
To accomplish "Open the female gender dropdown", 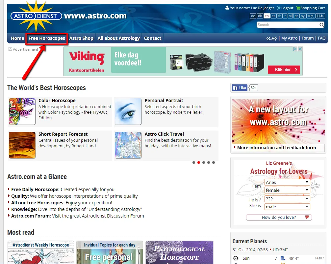I will (x=287, y=190).
